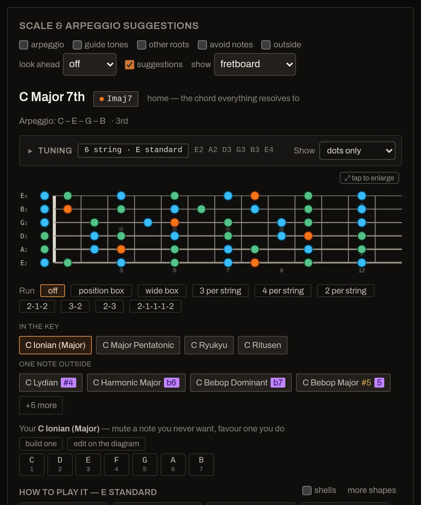The width and height of the screenshot is (421, 505).
Task: Click orange dot on low E2 string fret 8
Action: click(255, 263)
